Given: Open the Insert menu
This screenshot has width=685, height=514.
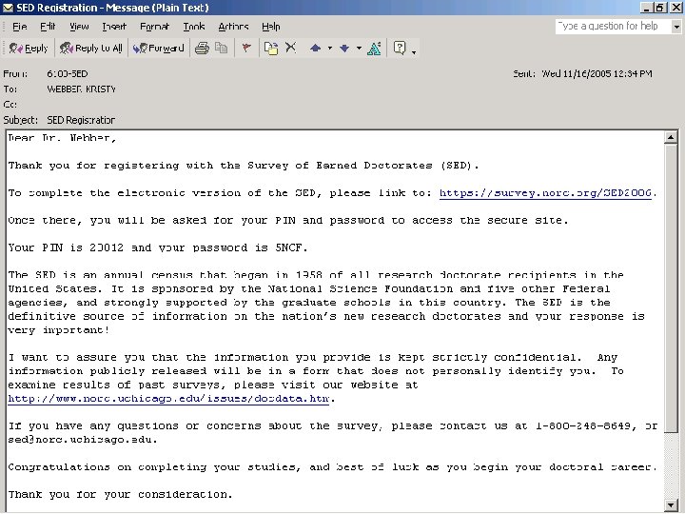Looking at the screenshot, I should coord(114,27).
